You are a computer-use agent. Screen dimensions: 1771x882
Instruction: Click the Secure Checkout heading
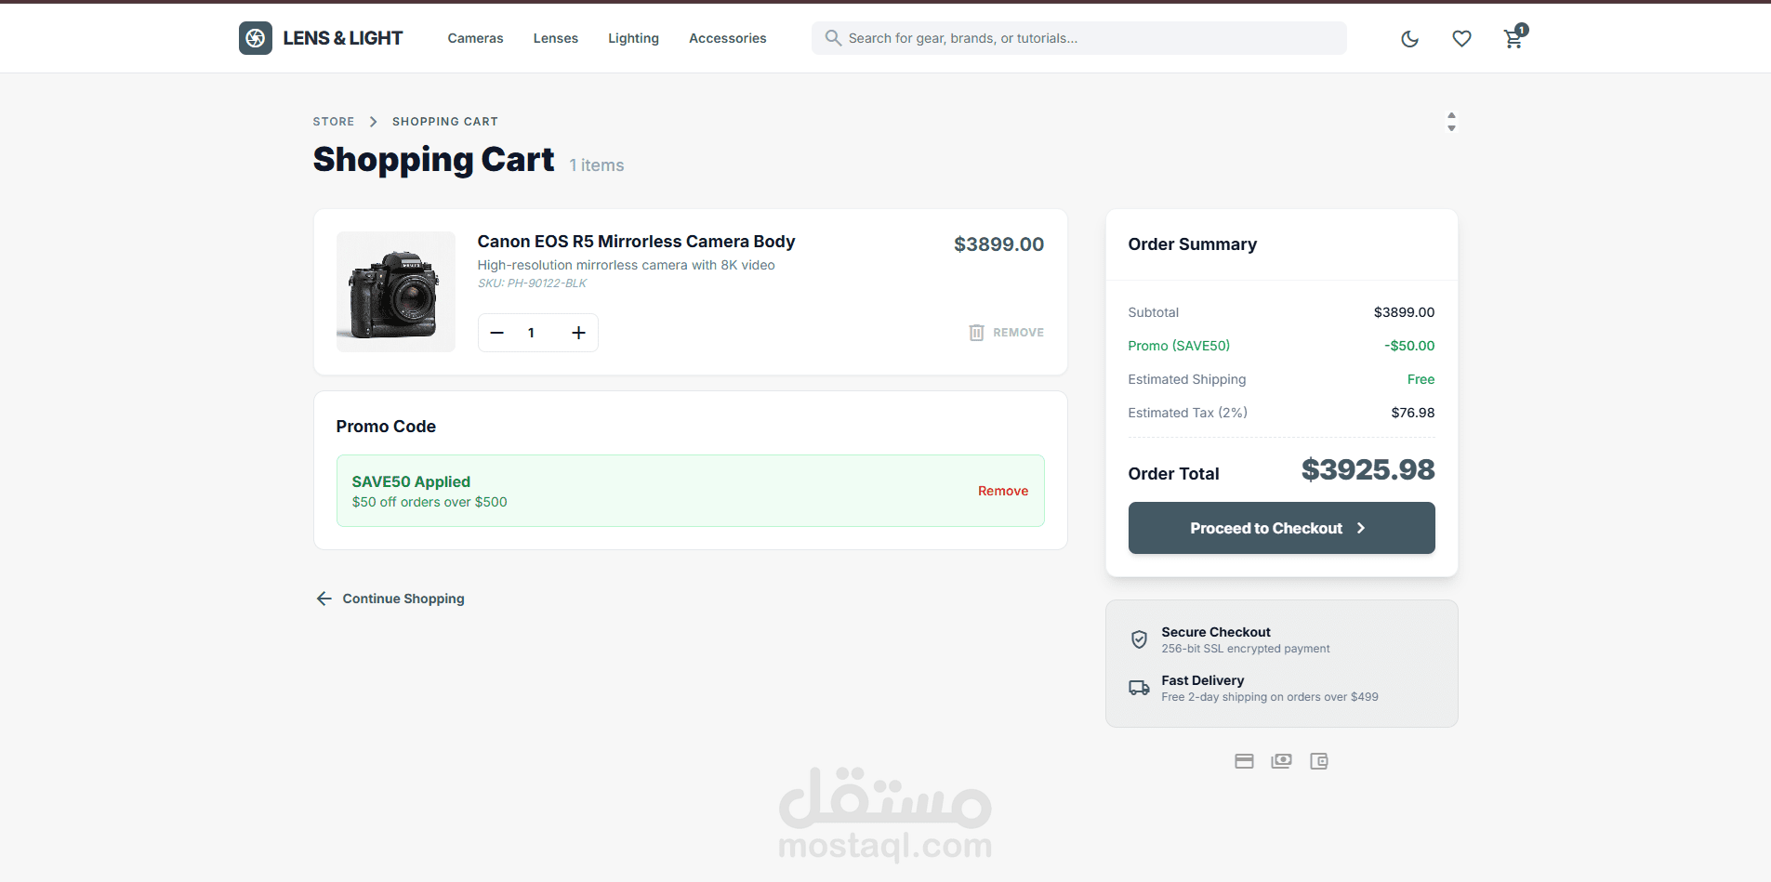coord(1215,632)
